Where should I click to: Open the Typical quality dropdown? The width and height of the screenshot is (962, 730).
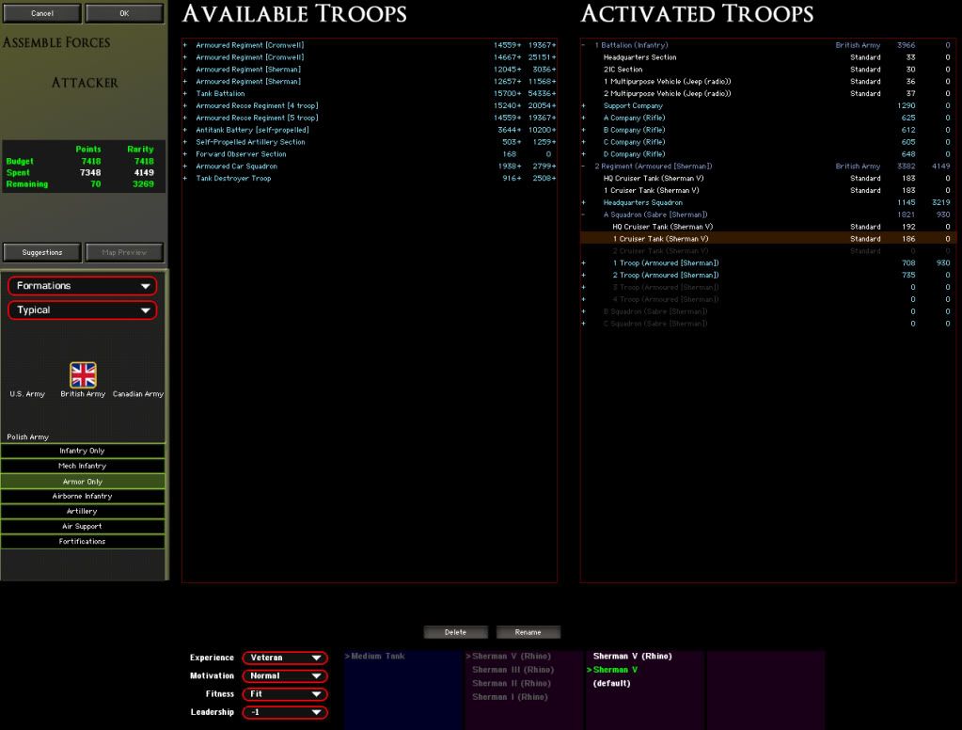click(x=83, y=310)
